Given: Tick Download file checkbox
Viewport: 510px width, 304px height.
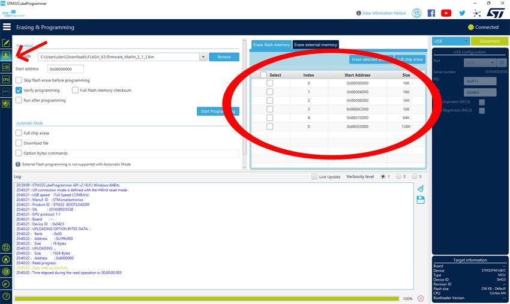Looking at the screenshot, I should pos(19,143).
